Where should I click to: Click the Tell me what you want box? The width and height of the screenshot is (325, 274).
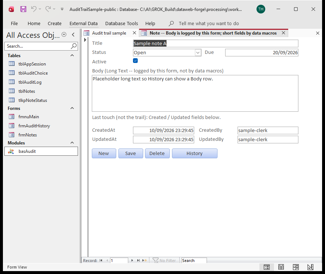click(x=209, y=24)
